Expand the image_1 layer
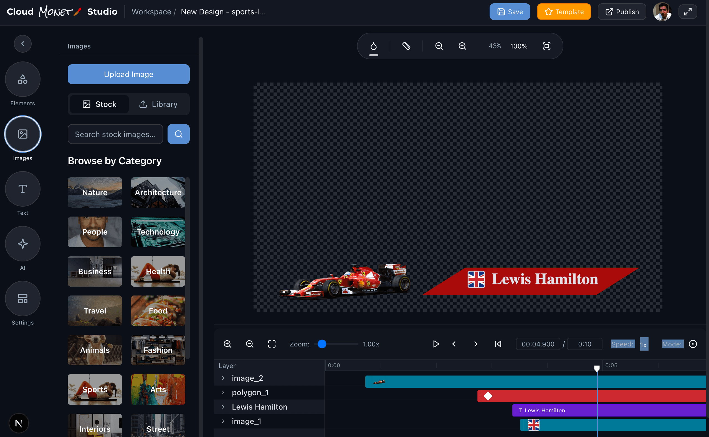The width and height of the screenshot is (709, 437). pyautogui.click(x=223, y=421)
